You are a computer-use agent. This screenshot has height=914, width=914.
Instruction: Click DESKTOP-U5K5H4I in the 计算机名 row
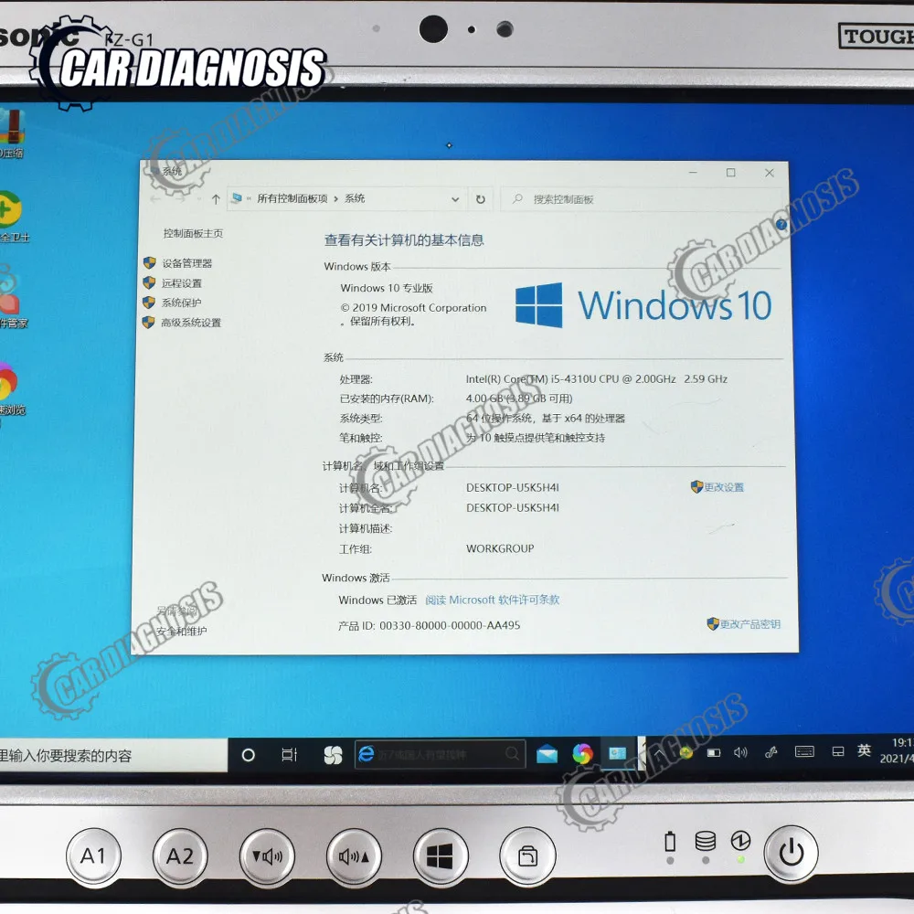coord(513,487)
